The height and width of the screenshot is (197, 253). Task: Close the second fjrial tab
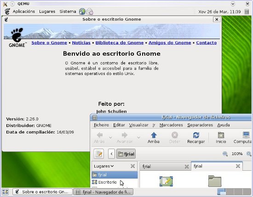(238, 166)
